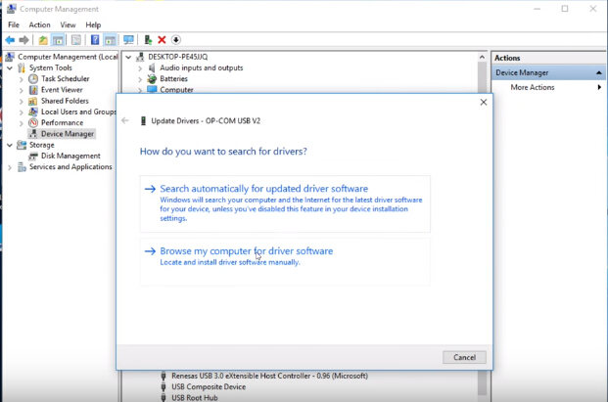Click the red X Uninstall device icon
The image size is (608, 402).
[162, 40]
